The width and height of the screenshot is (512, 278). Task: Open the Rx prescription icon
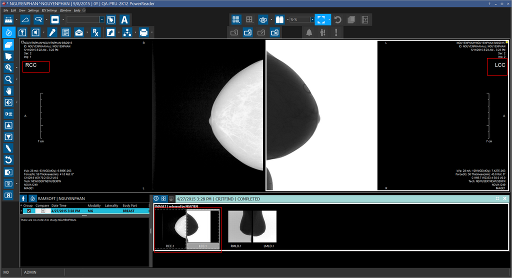[96, 32]
